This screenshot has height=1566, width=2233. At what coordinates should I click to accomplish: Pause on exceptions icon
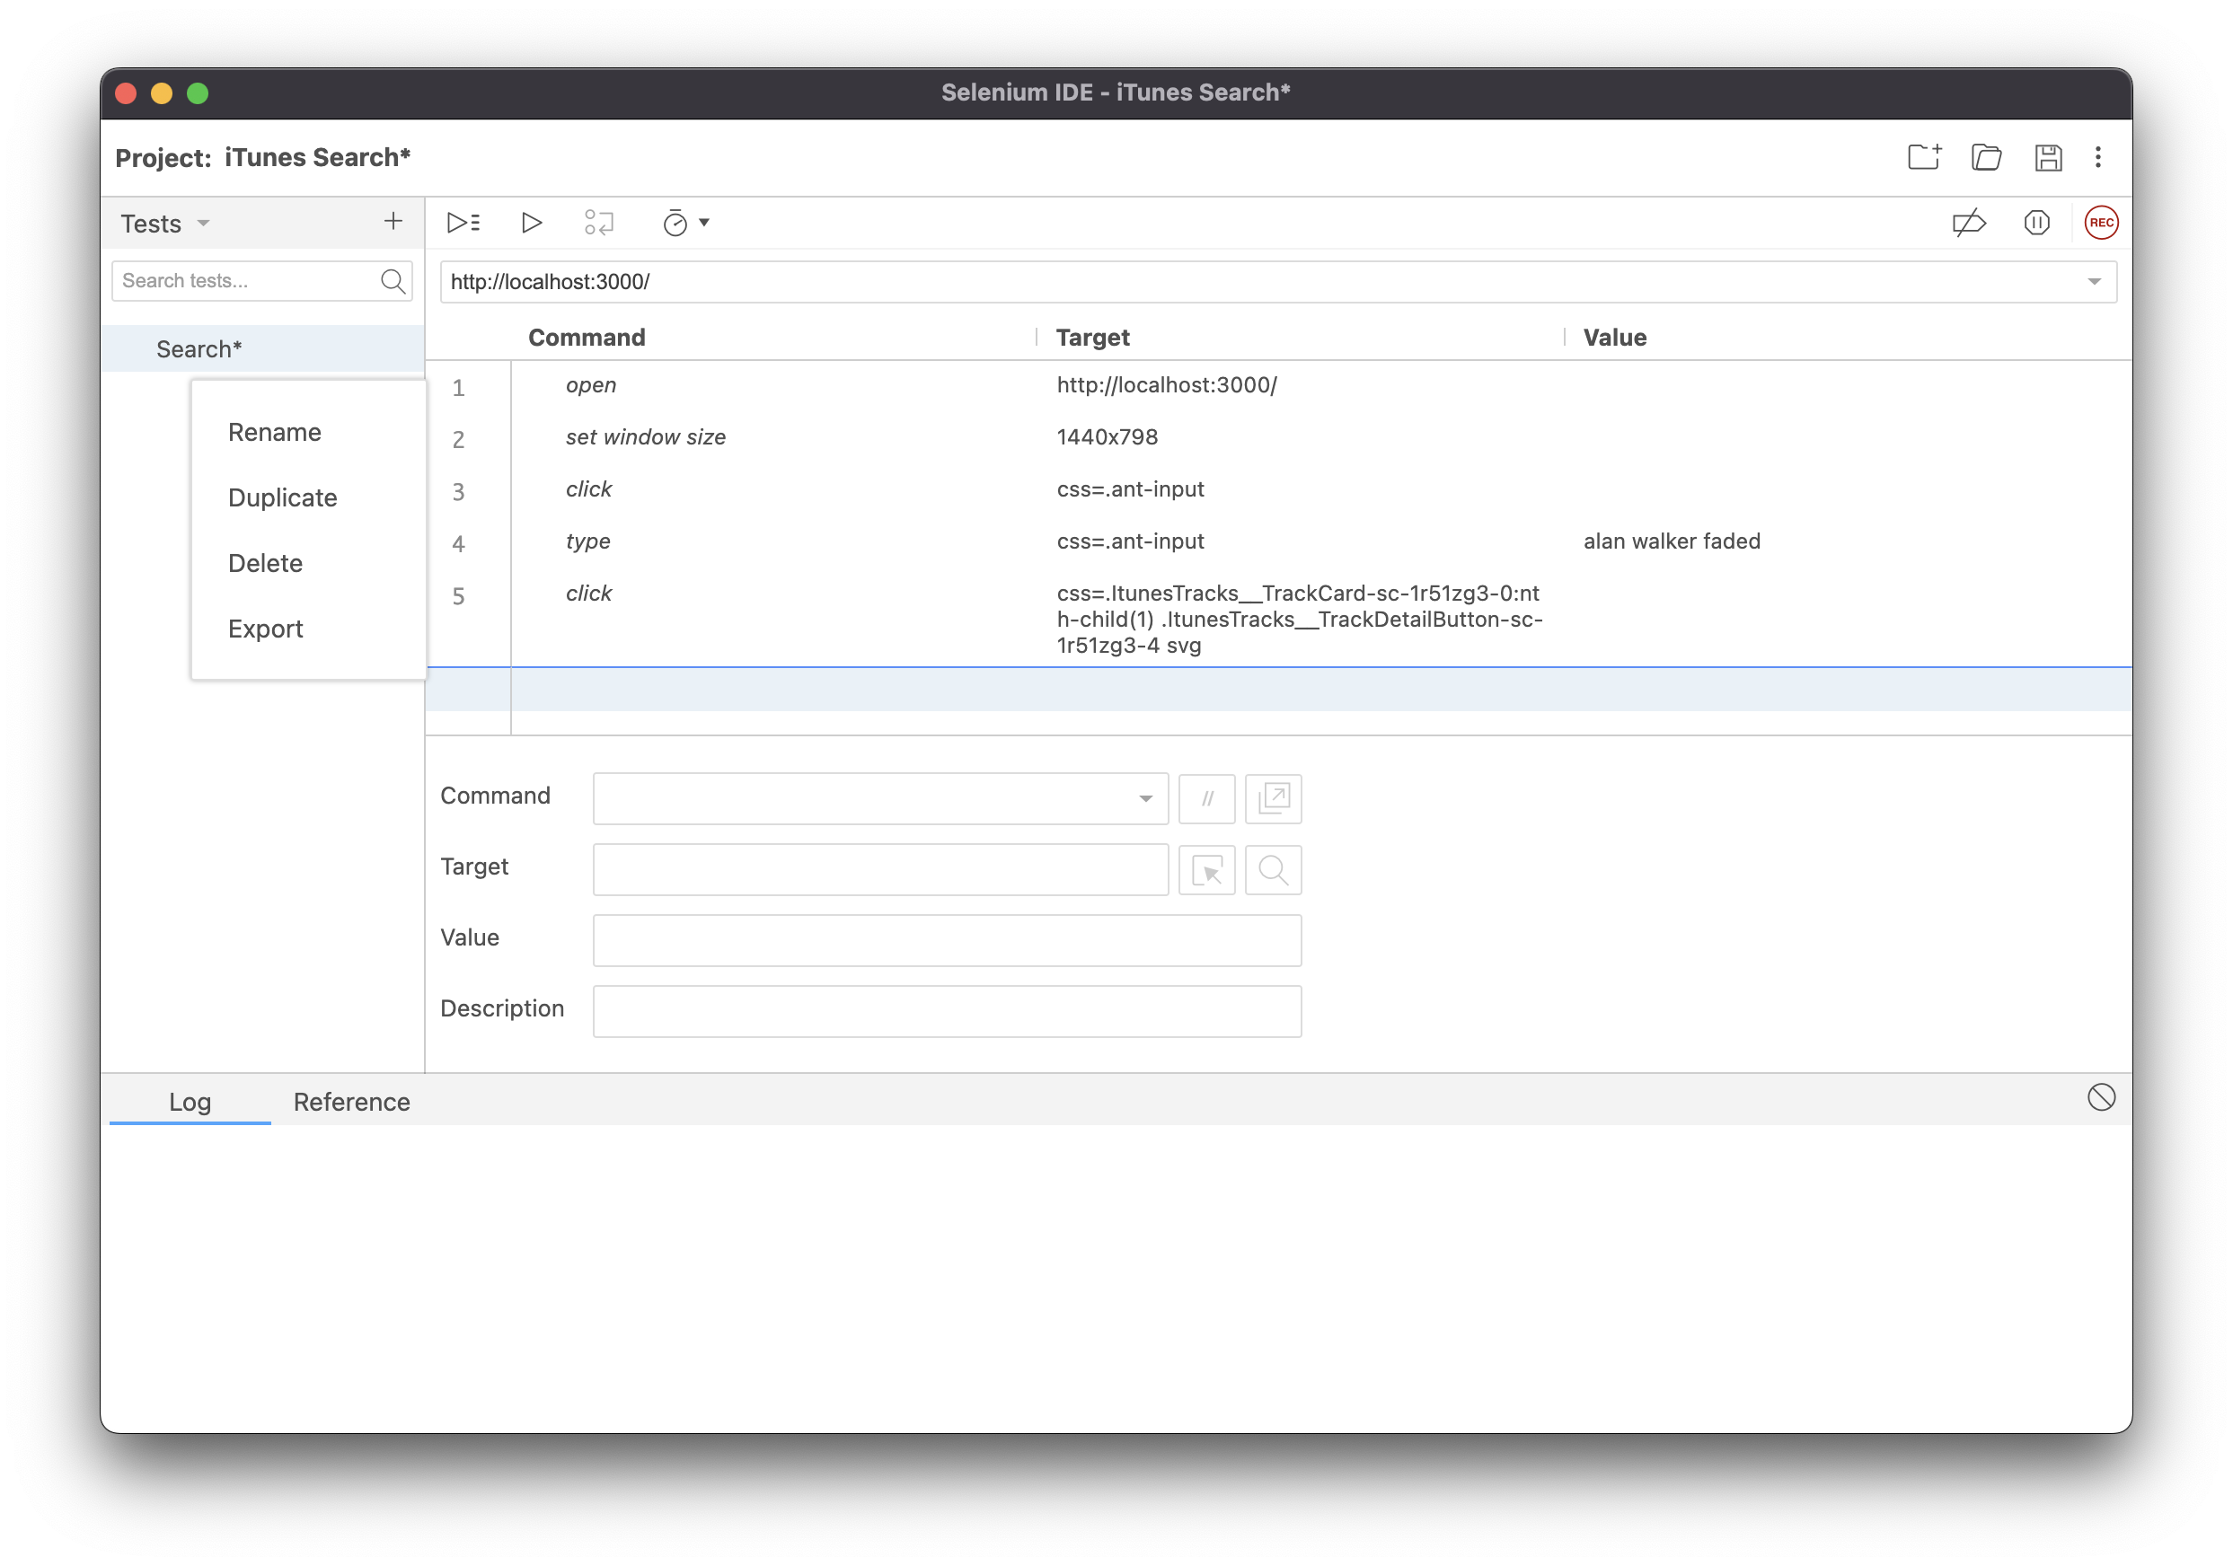[x=2036, y=223]
